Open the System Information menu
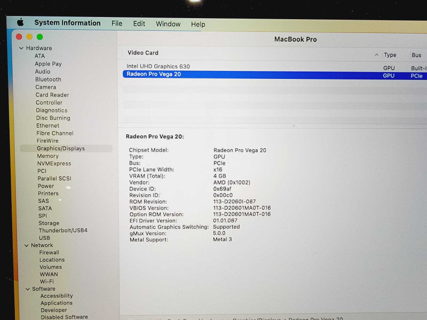The height and width of the screenshot is (320, 427). pyautogui.click(x=67, y=23)
